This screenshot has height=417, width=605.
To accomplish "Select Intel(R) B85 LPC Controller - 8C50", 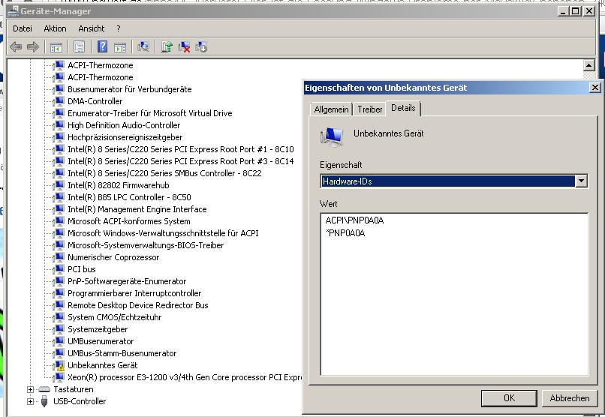I will coord(129,197).
